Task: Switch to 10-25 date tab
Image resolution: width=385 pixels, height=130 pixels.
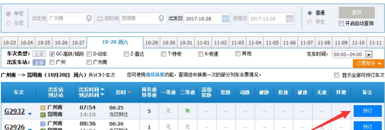Action: pos(44,43)
